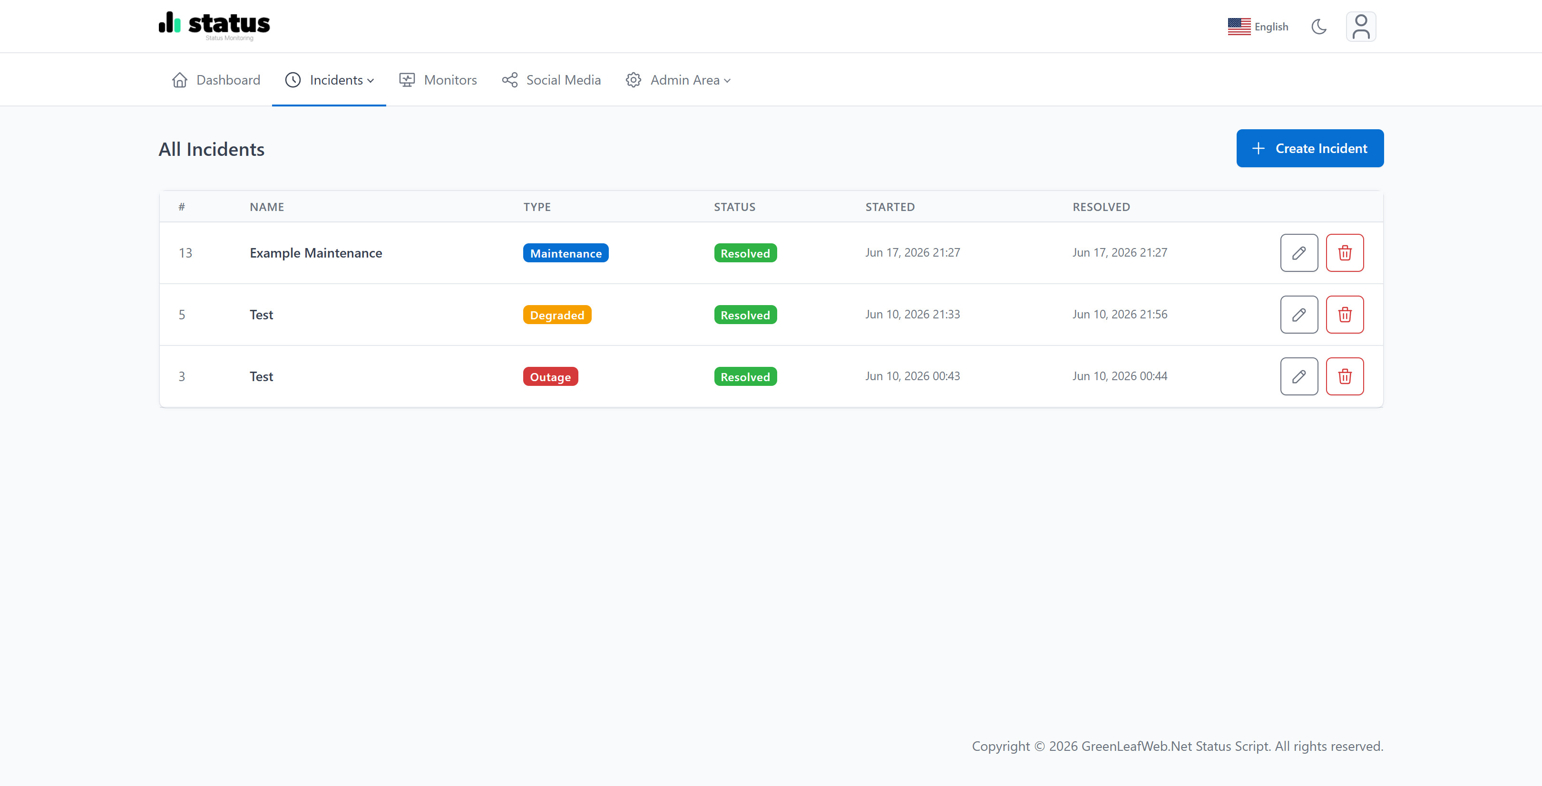Click the NAME column header
This screenshot has height=786, width=1542.
pos(266,207)
